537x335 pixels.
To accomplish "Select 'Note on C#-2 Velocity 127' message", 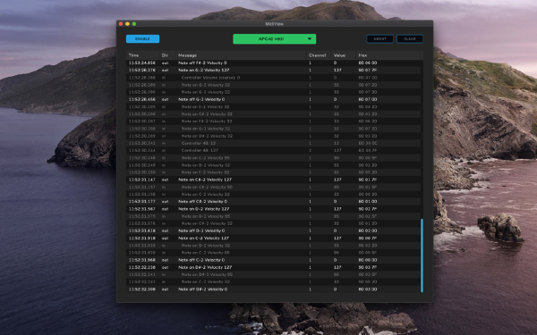I will (205, 180).
